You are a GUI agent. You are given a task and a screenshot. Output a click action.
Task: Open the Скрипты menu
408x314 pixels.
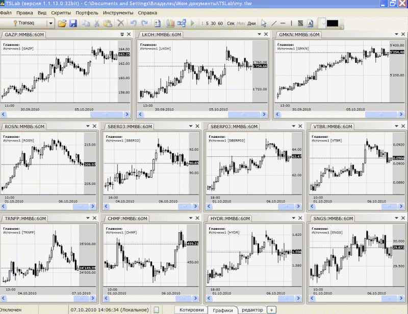[x=61, y=13]
